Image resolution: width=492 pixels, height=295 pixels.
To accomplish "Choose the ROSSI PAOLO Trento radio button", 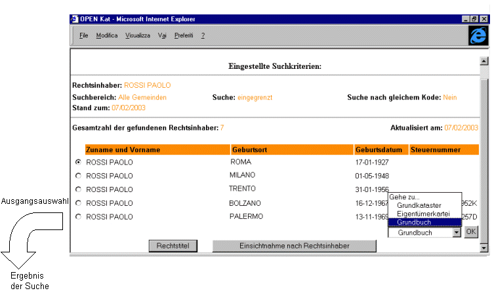I will (x=79, y=189).
